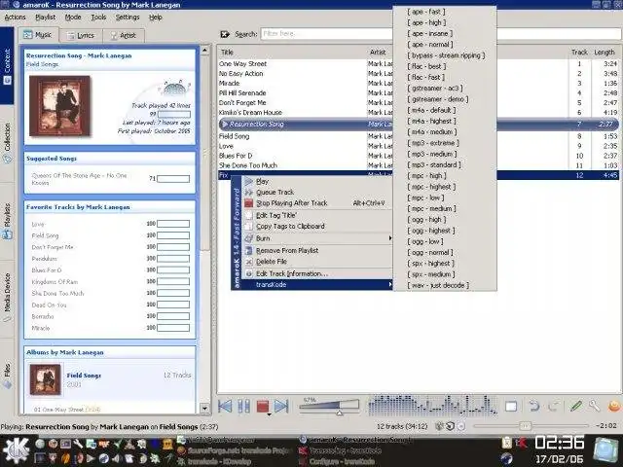Select Copy Tags to Clipboard
623x467 pixels.
click(316, 226)
